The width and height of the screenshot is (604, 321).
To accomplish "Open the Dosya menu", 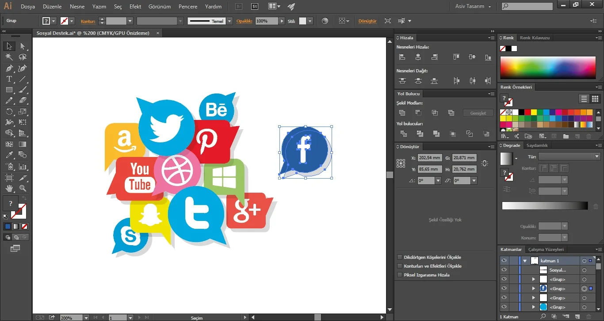I will [x=28, y=7].
